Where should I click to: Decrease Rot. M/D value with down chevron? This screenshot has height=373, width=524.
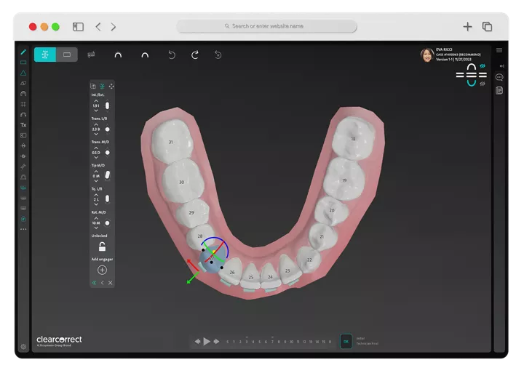96,229
